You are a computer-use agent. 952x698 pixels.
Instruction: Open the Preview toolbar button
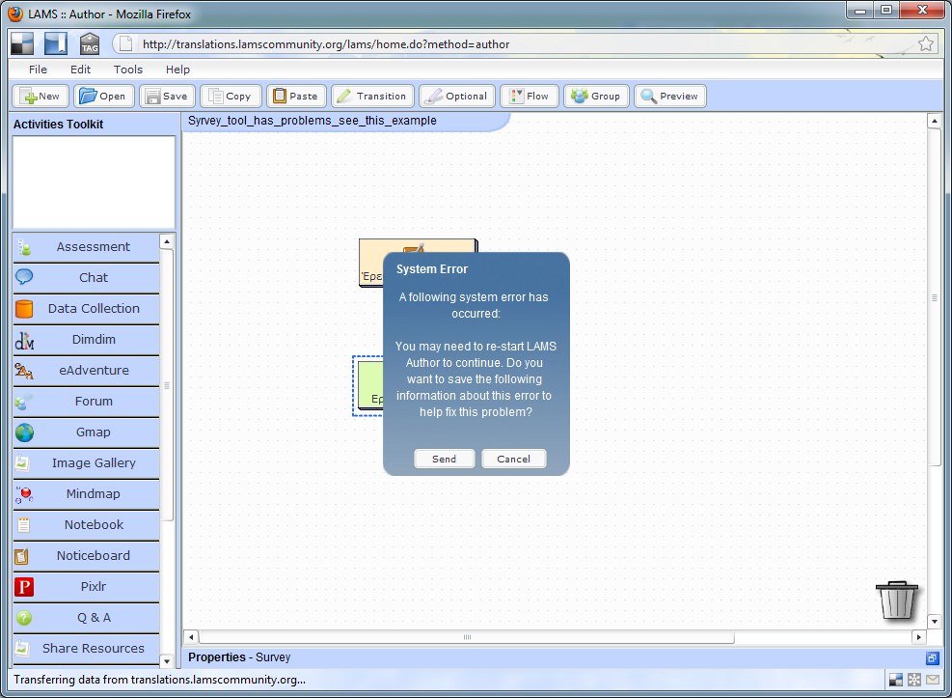[x=669, y=97]
